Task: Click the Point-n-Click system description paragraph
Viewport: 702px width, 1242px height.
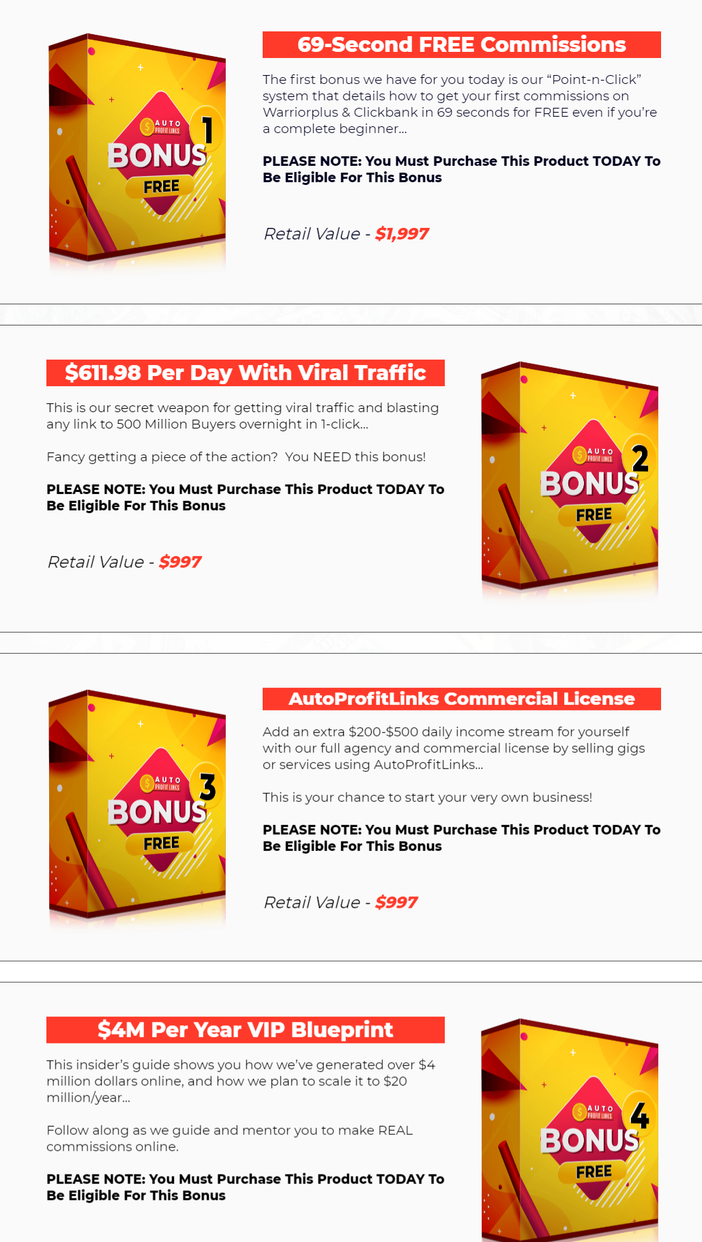Action: [460, 104]
